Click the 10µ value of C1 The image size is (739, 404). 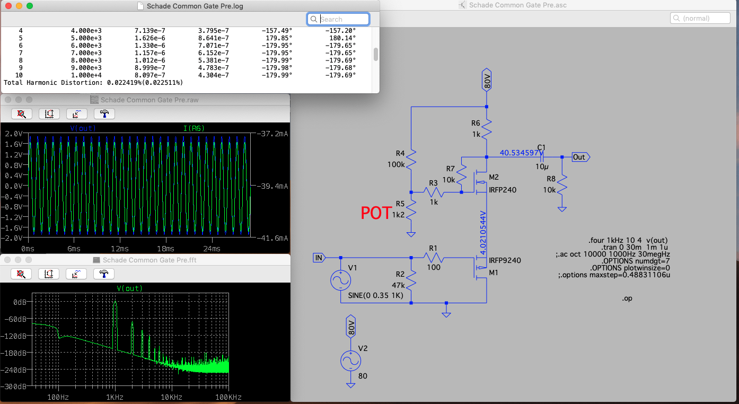pos(542,166)
